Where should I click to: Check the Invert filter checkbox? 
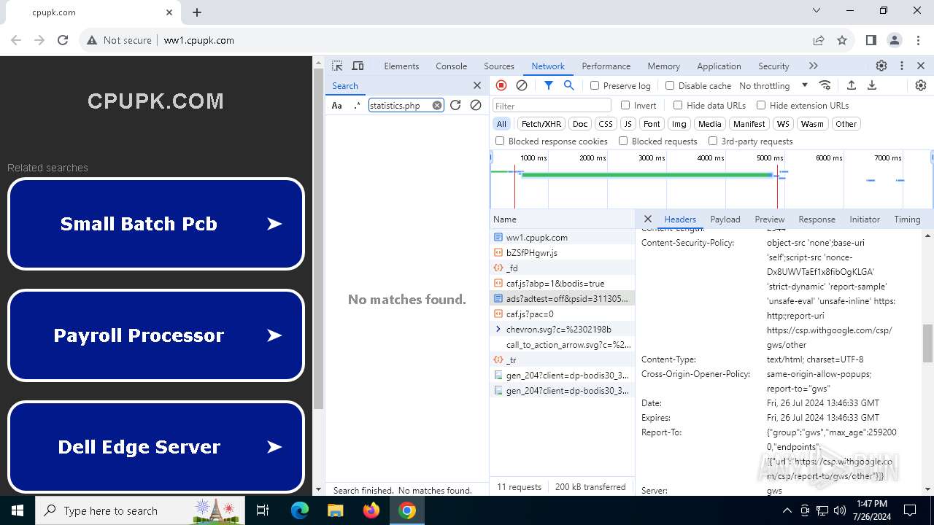(625, 105)
